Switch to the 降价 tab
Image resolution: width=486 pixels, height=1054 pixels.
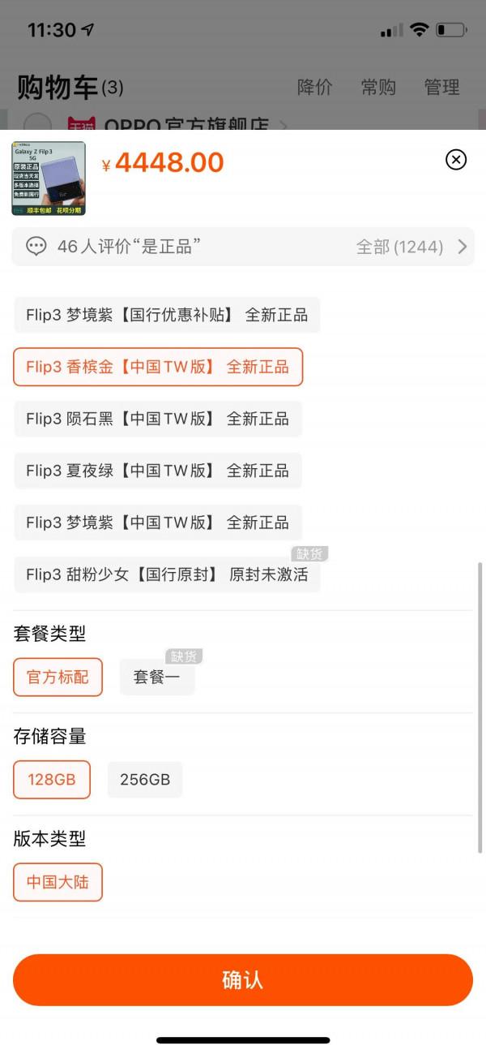click(x=313, y=87)
